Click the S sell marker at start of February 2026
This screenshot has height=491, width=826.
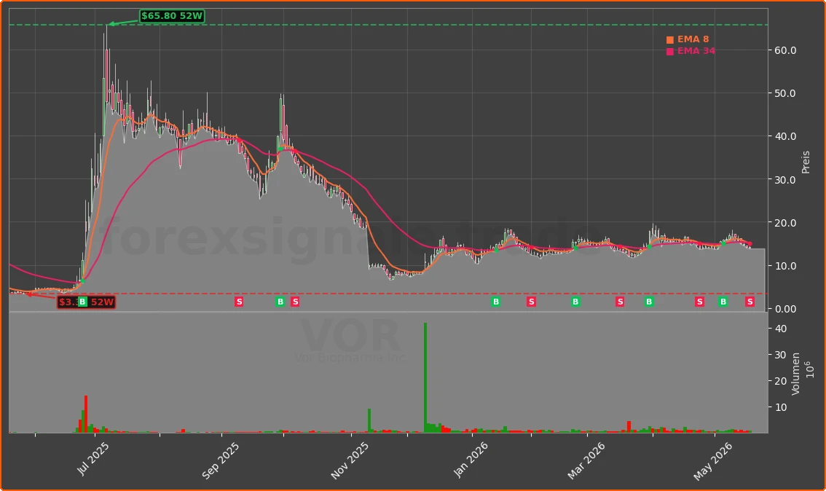click(531, 302)
